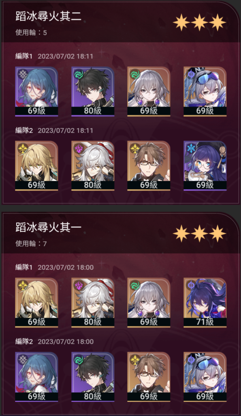Click the imaginary icon on 其一 編隊1 blonde character
The width and height of the screenshot is (241, 416).
pyautogui.click(x=22, y=285)
